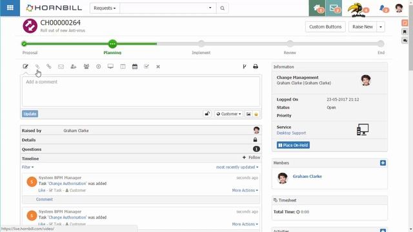Click the bookmark sidebar icon at right edge

405,32
